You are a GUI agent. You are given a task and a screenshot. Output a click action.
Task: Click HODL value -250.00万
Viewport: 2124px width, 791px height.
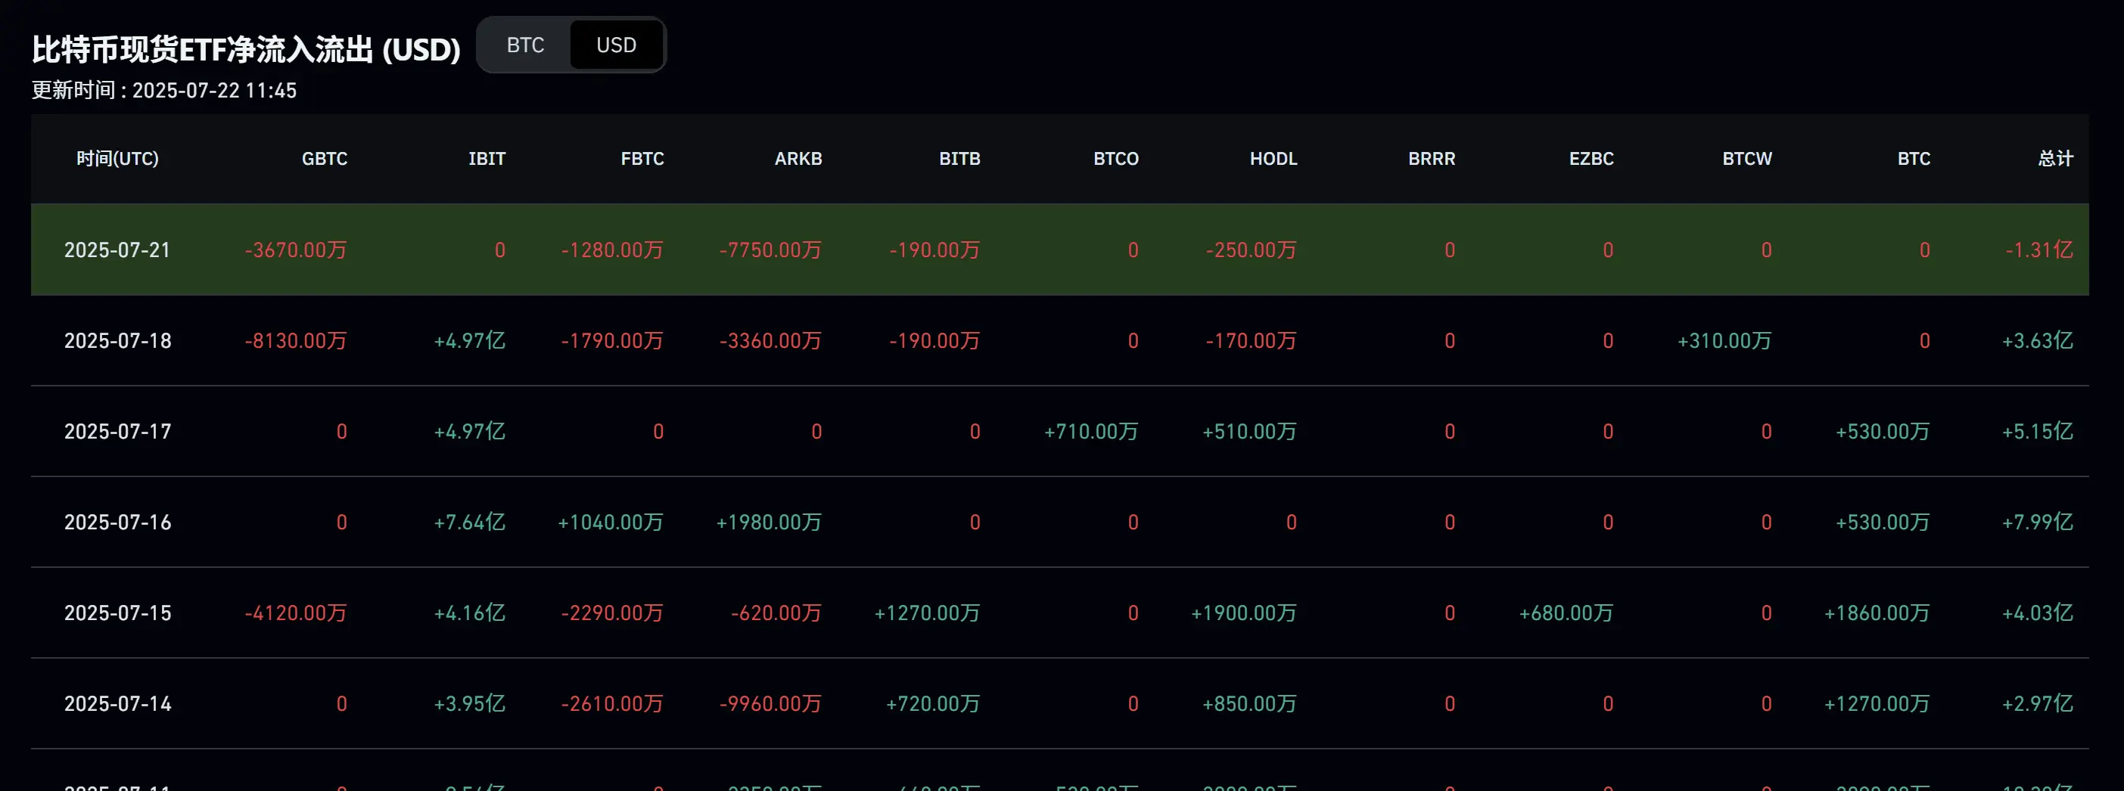(x=1252, y=250)
